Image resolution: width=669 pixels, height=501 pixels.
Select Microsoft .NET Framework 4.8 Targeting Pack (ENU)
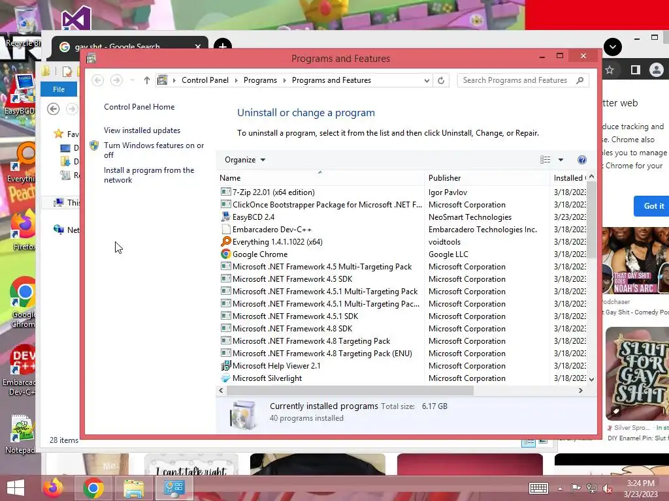point(402,353)
